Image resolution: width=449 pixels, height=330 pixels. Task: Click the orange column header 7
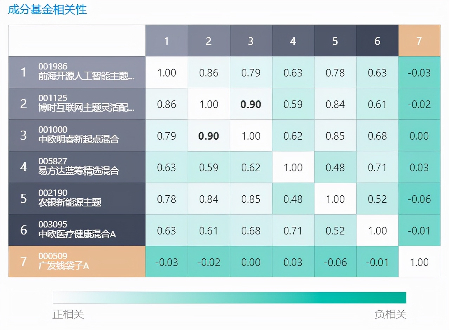coord(419,41)
